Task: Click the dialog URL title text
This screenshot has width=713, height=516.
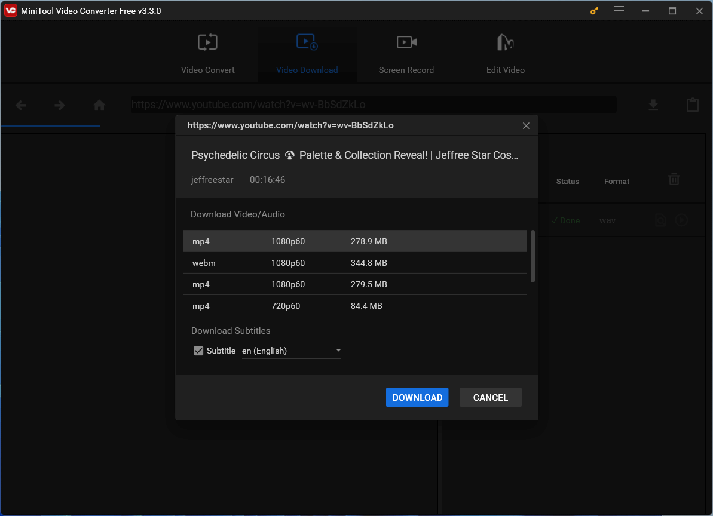Action: (x=290, y=125)
